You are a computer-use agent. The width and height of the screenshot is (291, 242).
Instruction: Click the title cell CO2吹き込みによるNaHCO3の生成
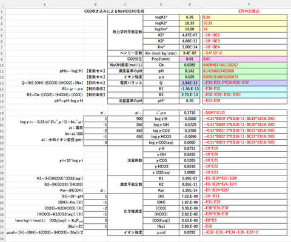tap(114, 11)
